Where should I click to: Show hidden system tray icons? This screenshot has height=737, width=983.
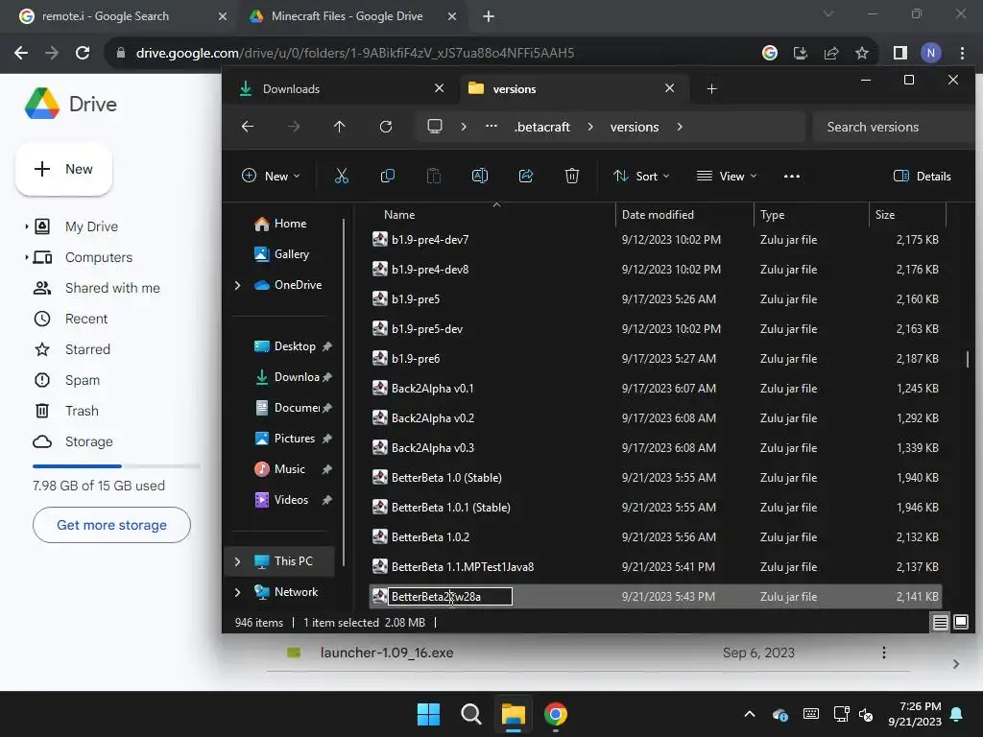749,714
